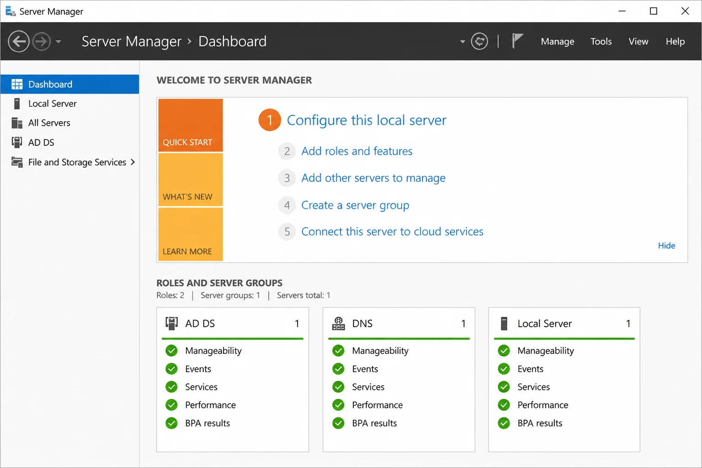The width and height of the screenshot is (702, 468).
Task: Click DNS Manageability row
Action: coord(399,351)
